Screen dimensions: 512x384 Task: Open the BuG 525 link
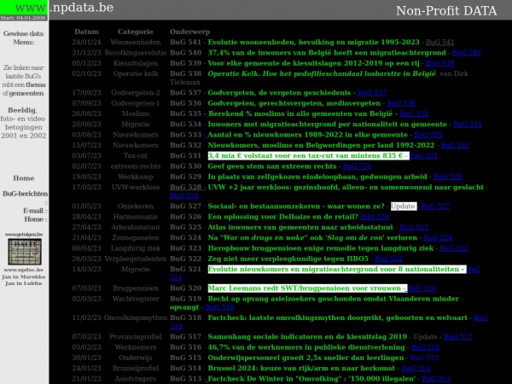[x=414, y=227]
